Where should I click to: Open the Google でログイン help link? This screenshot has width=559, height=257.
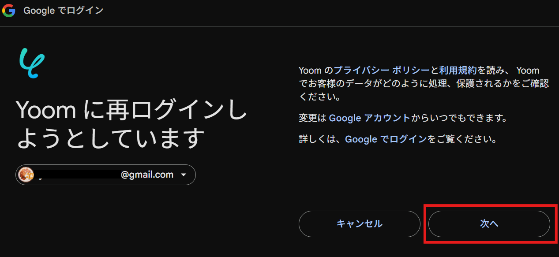click(386, 139)
